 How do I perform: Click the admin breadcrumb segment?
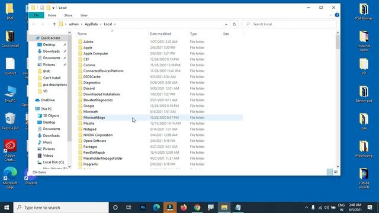point(73,24)
